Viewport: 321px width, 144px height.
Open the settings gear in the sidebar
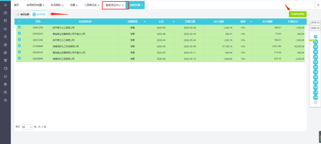click(6, 100)
